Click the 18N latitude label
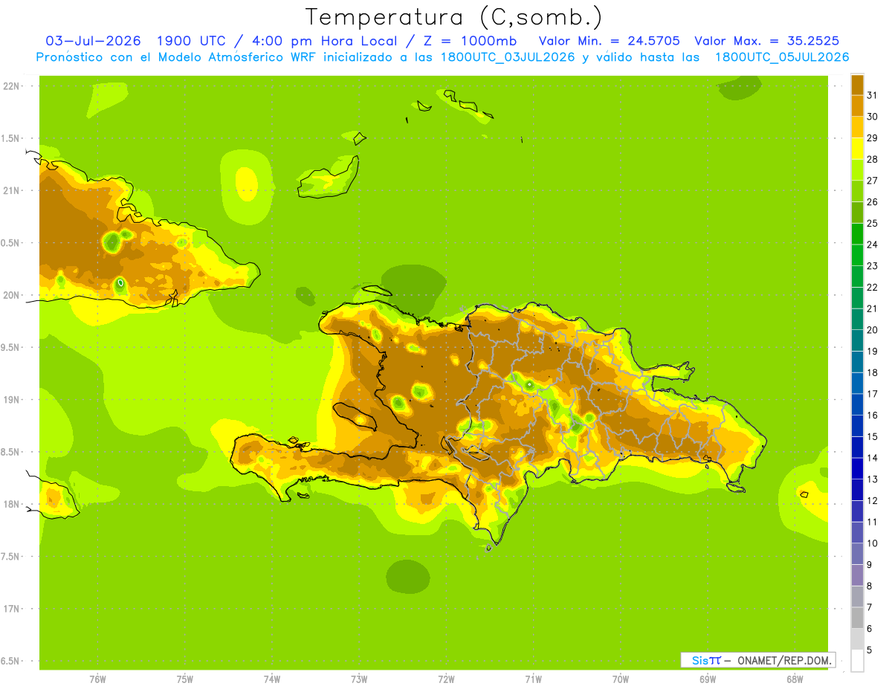Image resolution: width=892 pixels, height=689 pixels. click(x=10, y=504)
